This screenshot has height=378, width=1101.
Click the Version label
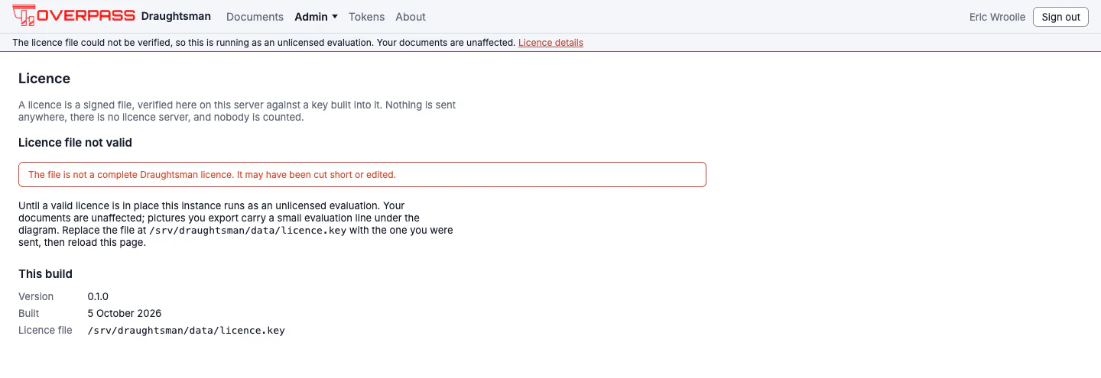36,296
